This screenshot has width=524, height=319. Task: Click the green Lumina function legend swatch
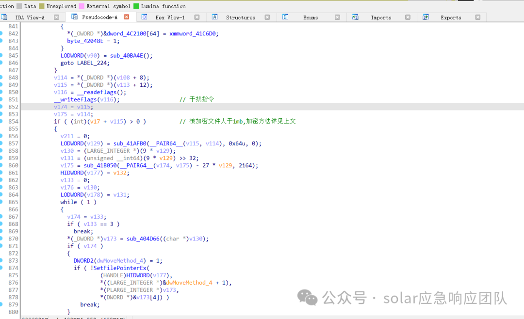pos(136,6)
